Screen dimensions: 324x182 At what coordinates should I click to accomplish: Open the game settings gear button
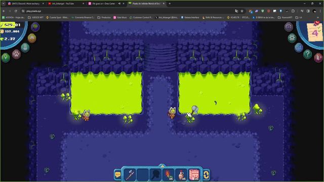[x=292, y=38]
